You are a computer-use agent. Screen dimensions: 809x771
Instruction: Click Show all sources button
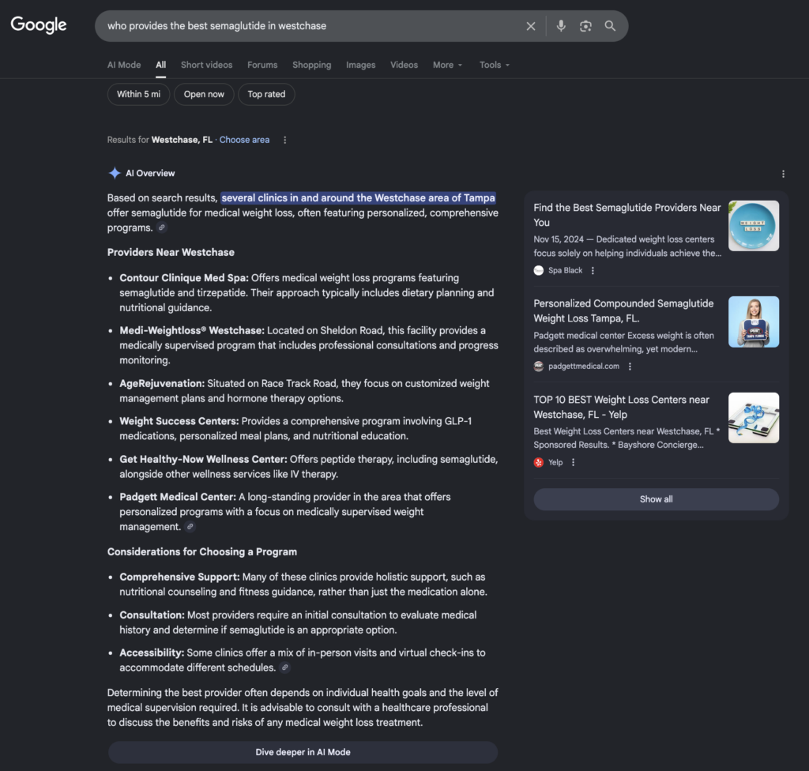(x=656, y=499)
